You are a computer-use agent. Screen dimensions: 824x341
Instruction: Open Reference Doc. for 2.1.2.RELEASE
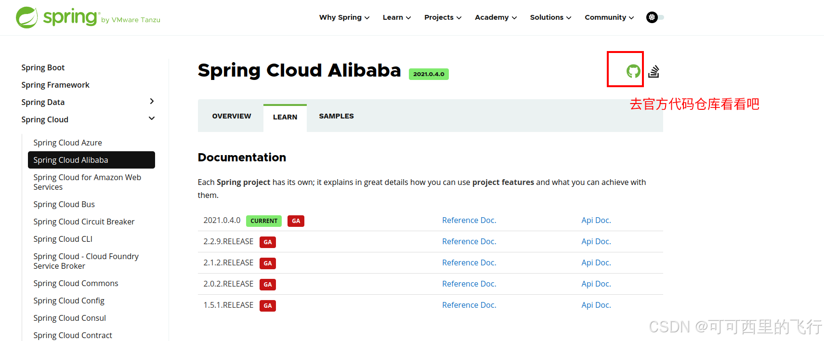pyautogui.click(x=469, y=262)
